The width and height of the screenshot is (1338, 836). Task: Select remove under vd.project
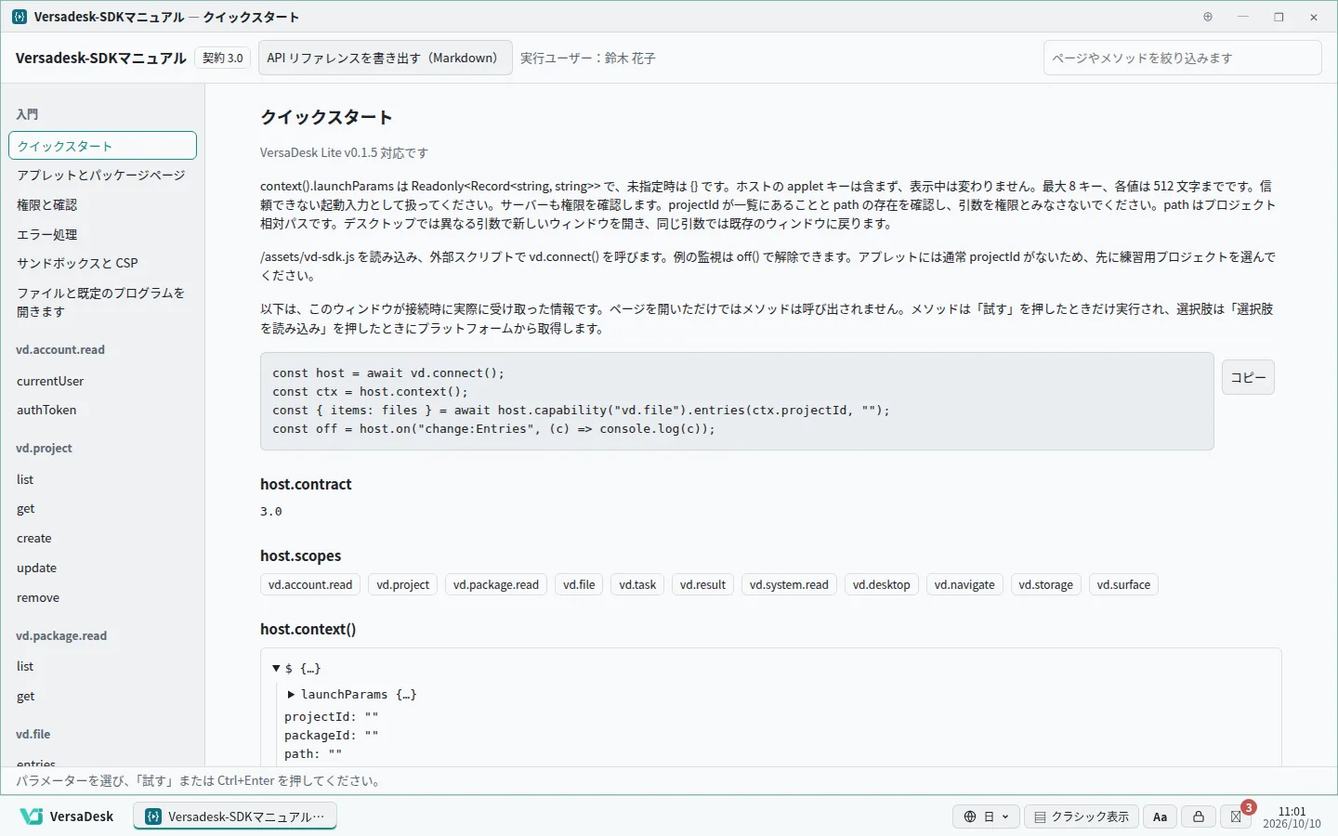pos(102,597)
